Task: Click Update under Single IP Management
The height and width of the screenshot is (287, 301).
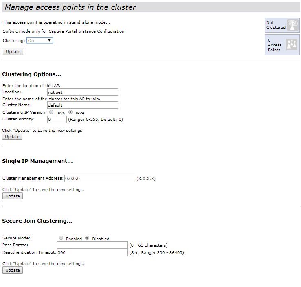Action: [13, 196]
